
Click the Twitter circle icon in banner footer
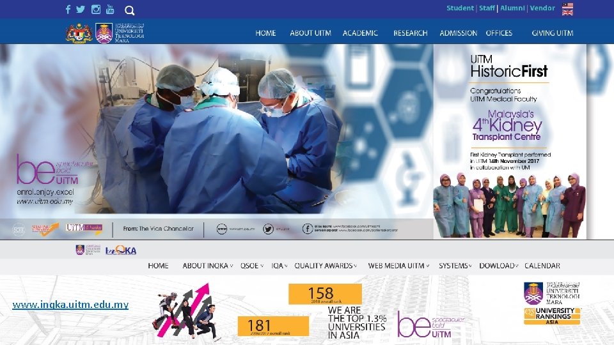tap(268, 229)
